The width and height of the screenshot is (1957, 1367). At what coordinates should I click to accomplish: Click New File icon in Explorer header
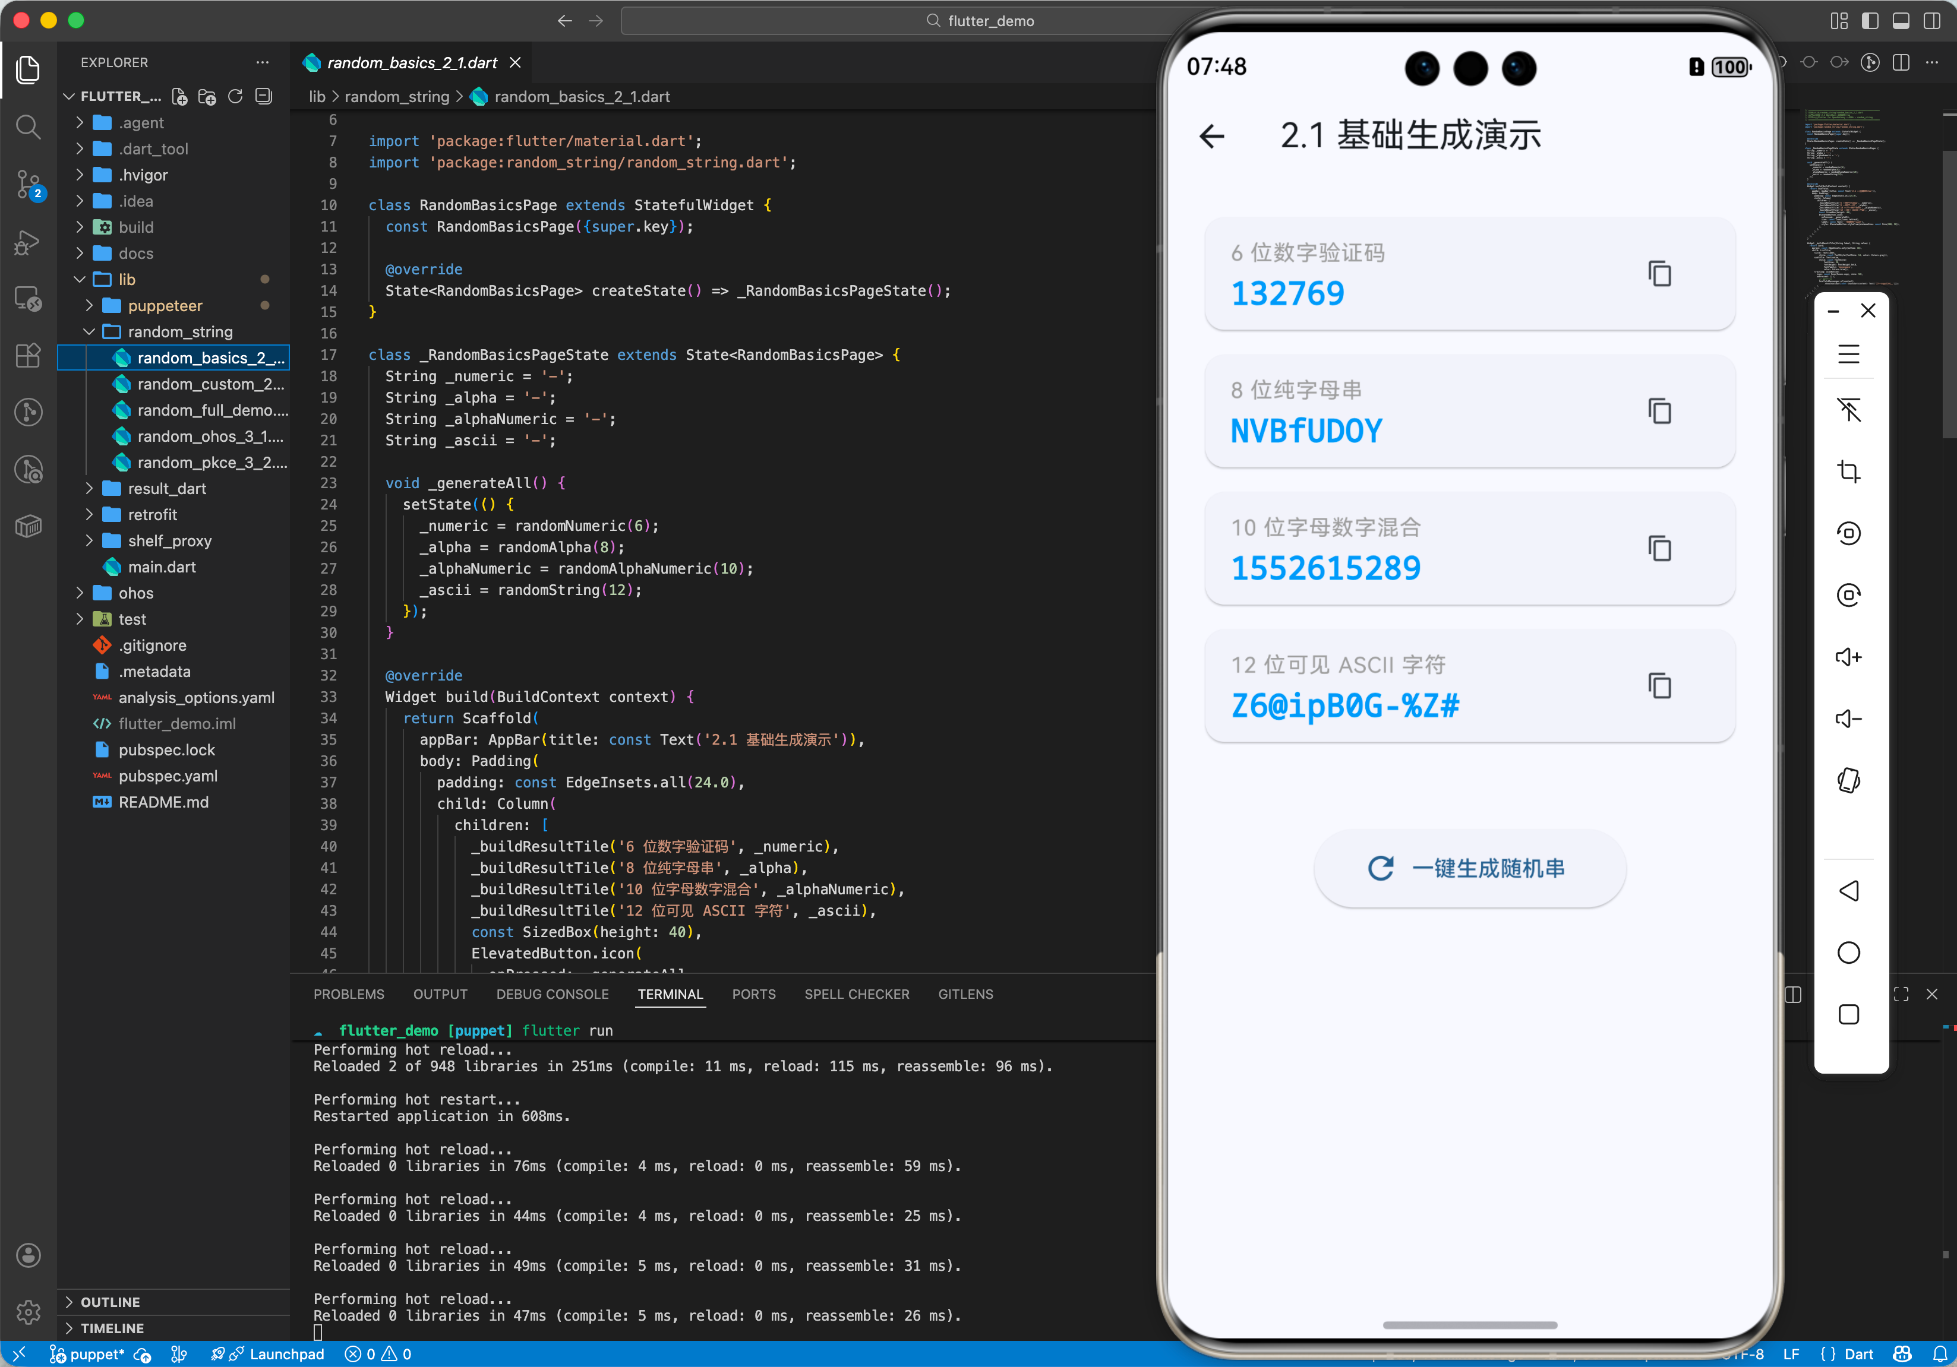point(179,96)
